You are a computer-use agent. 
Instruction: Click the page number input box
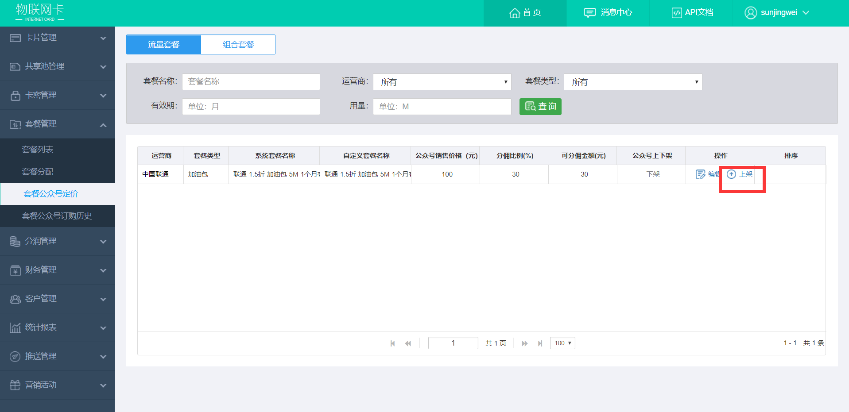point(453,343)
